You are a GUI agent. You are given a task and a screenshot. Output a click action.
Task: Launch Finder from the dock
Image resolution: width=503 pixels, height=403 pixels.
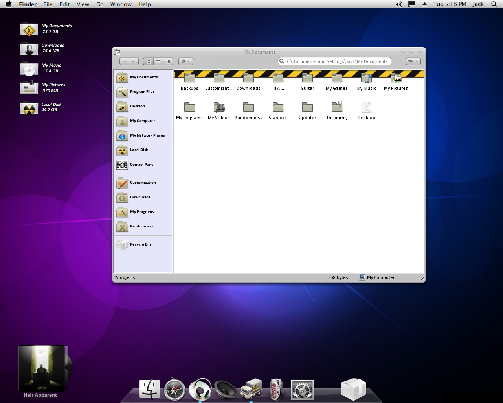[150, 389]
